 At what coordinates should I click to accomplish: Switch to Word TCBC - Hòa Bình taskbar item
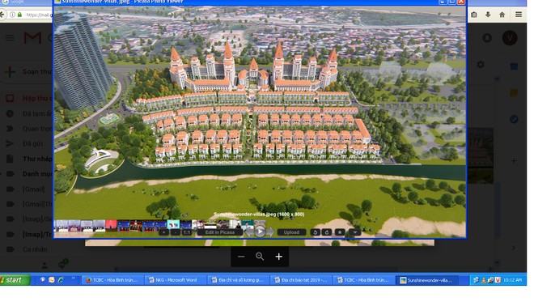click(363, 280)
